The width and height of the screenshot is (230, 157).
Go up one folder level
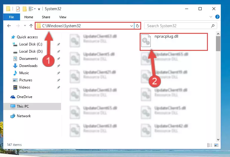[31, 26]
